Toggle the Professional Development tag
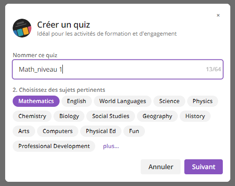 [x=54, y=146]
